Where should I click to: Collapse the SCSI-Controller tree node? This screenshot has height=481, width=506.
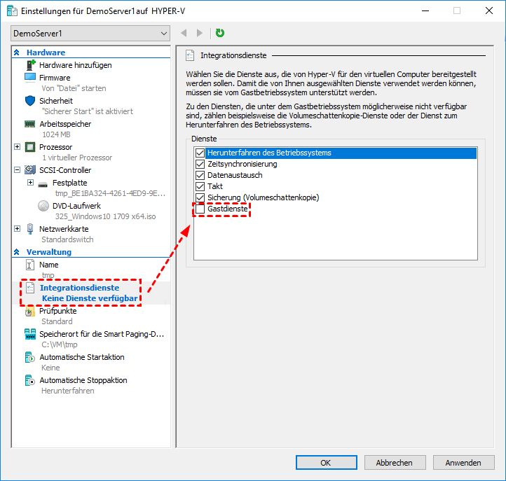pos(18,170)
